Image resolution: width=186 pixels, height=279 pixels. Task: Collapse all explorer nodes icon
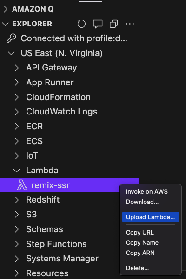pyautogui.click(x=114, y=24)
